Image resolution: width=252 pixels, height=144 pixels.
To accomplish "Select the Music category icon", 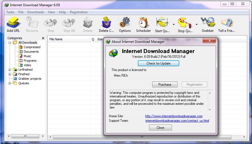I will [x=20, y=56].
